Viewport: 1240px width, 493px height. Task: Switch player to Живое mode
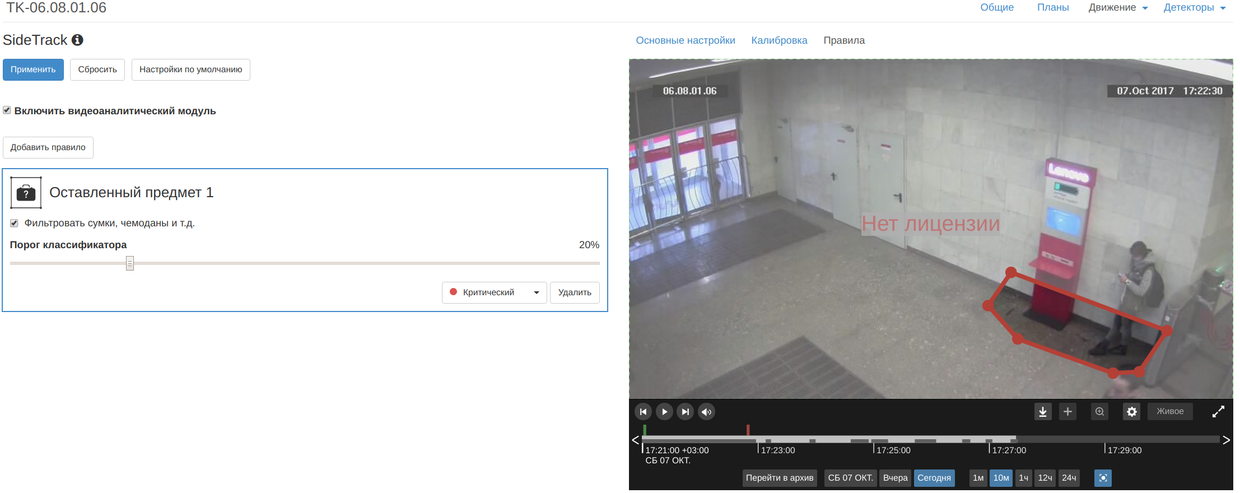click(x=1170, y=411)
